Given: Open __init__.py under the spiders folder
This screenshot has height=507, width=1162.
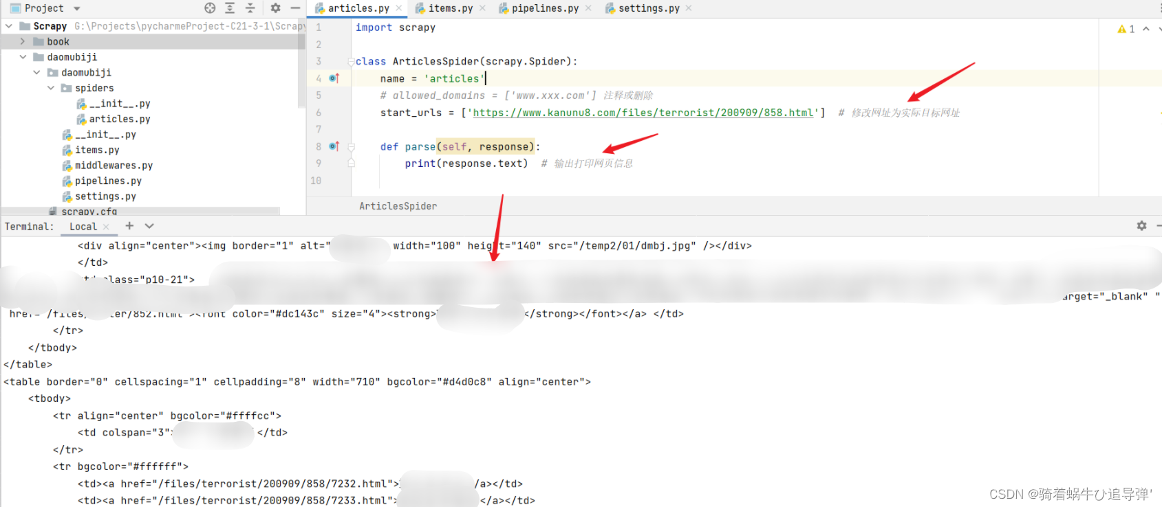Looking at the screenshot, I should point(120,104).
